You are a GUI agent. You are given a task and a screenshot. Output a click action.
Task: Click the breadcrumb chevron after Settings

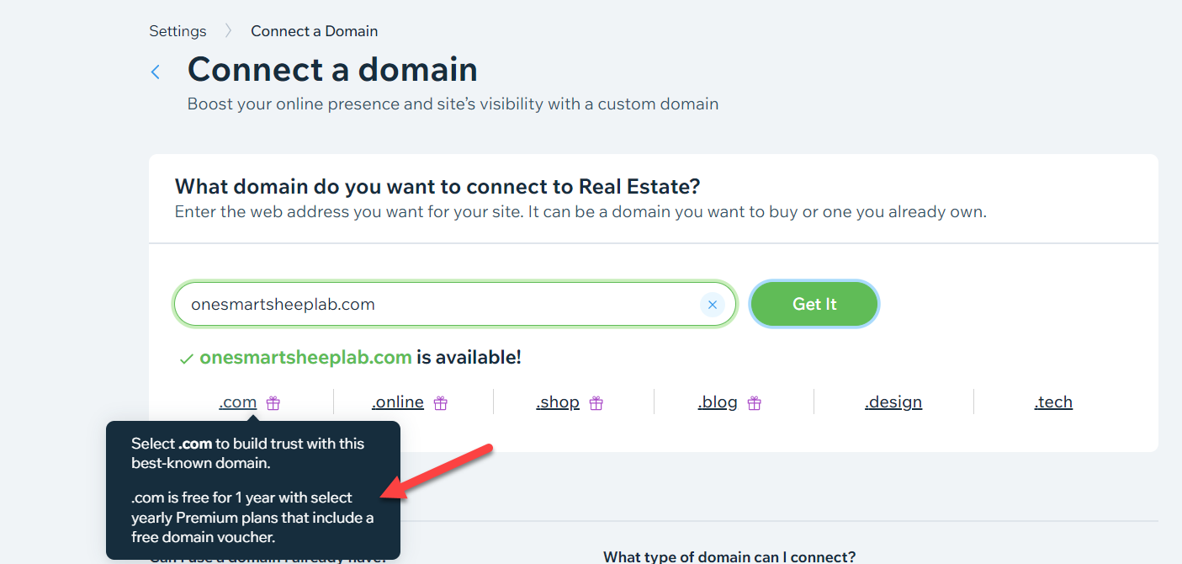tap(228, 31)
